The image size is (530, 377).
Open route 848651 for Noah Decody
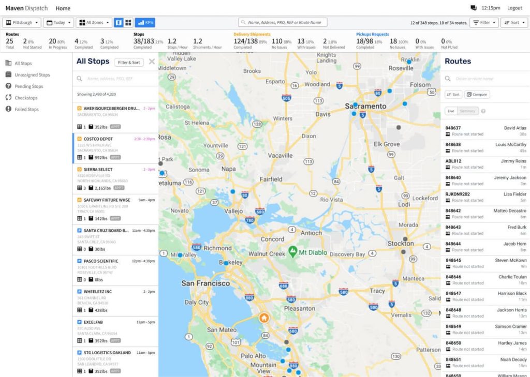(x=485, y=363)
